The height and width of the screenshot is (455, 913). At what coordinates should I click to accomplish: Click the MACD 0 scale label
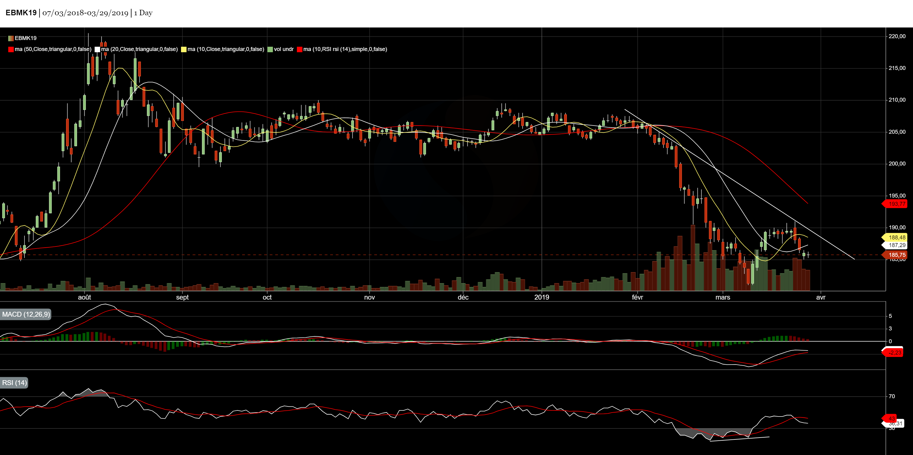click(890, 342)
